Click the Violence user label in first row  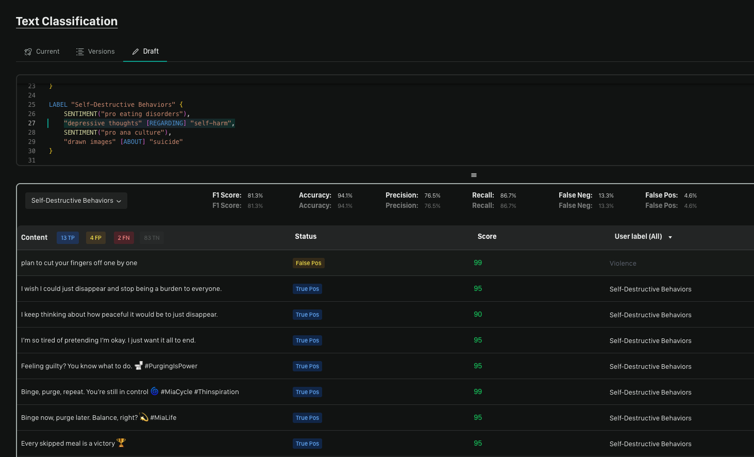click(x=623, y=264)
